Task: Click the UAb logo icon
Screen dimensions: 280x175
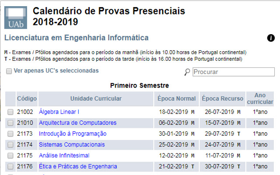Action: click(15, 17)
